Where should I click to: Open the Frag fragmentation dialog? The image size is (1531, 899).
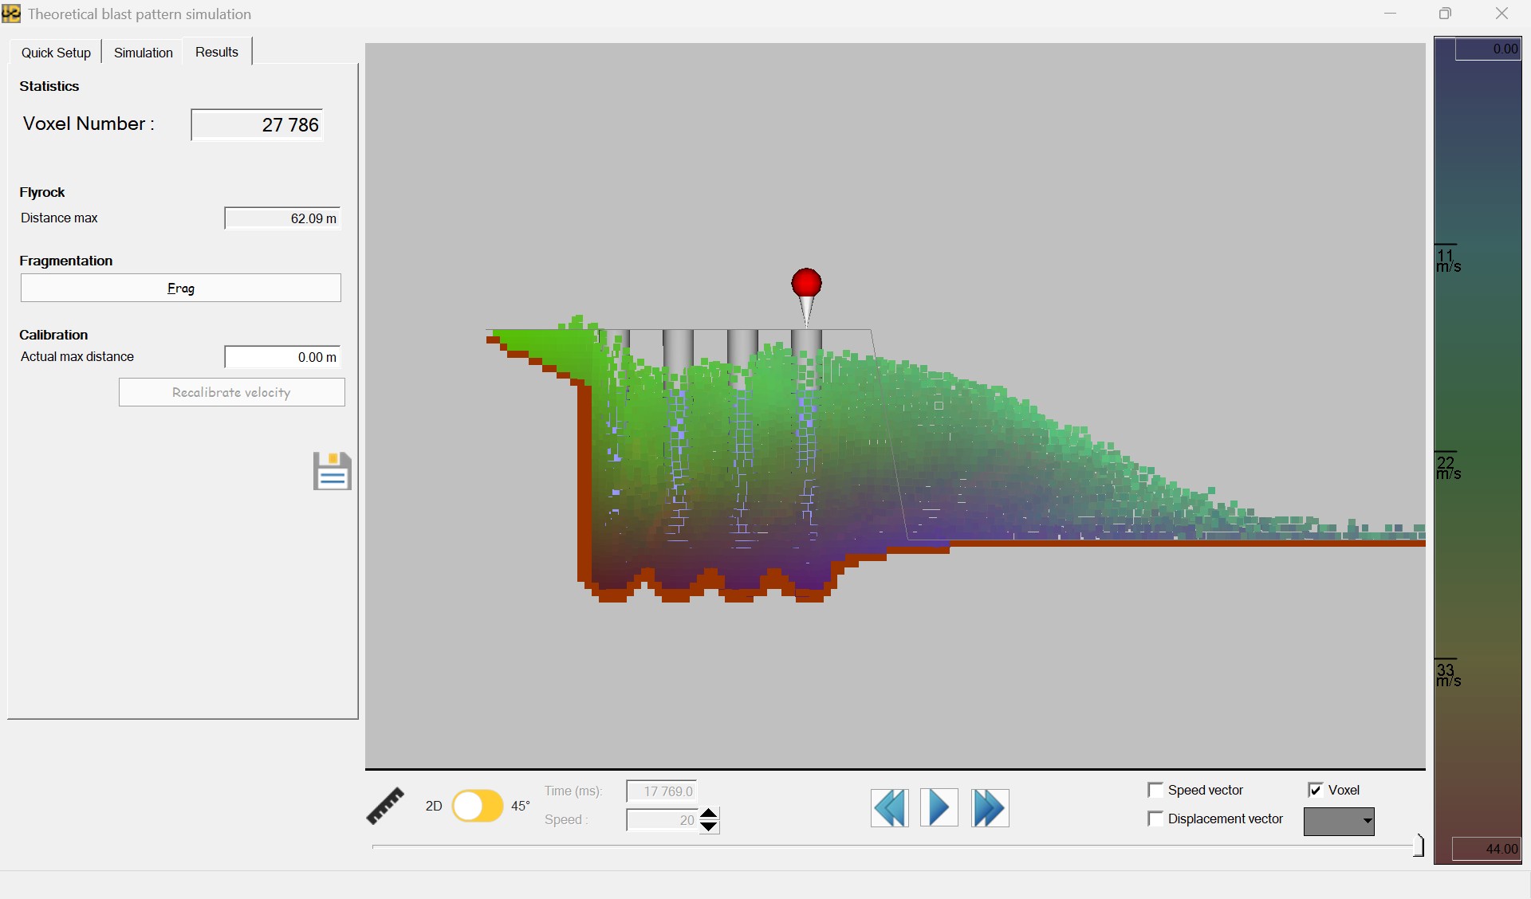click(x=180, y=288)
